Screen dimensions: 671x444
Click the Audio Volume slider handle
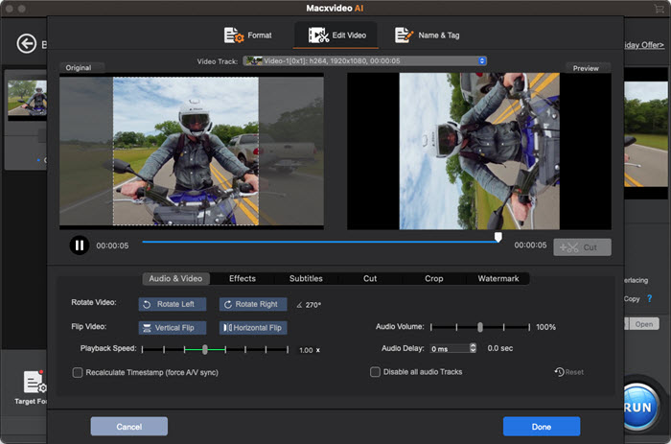point(480,327)
